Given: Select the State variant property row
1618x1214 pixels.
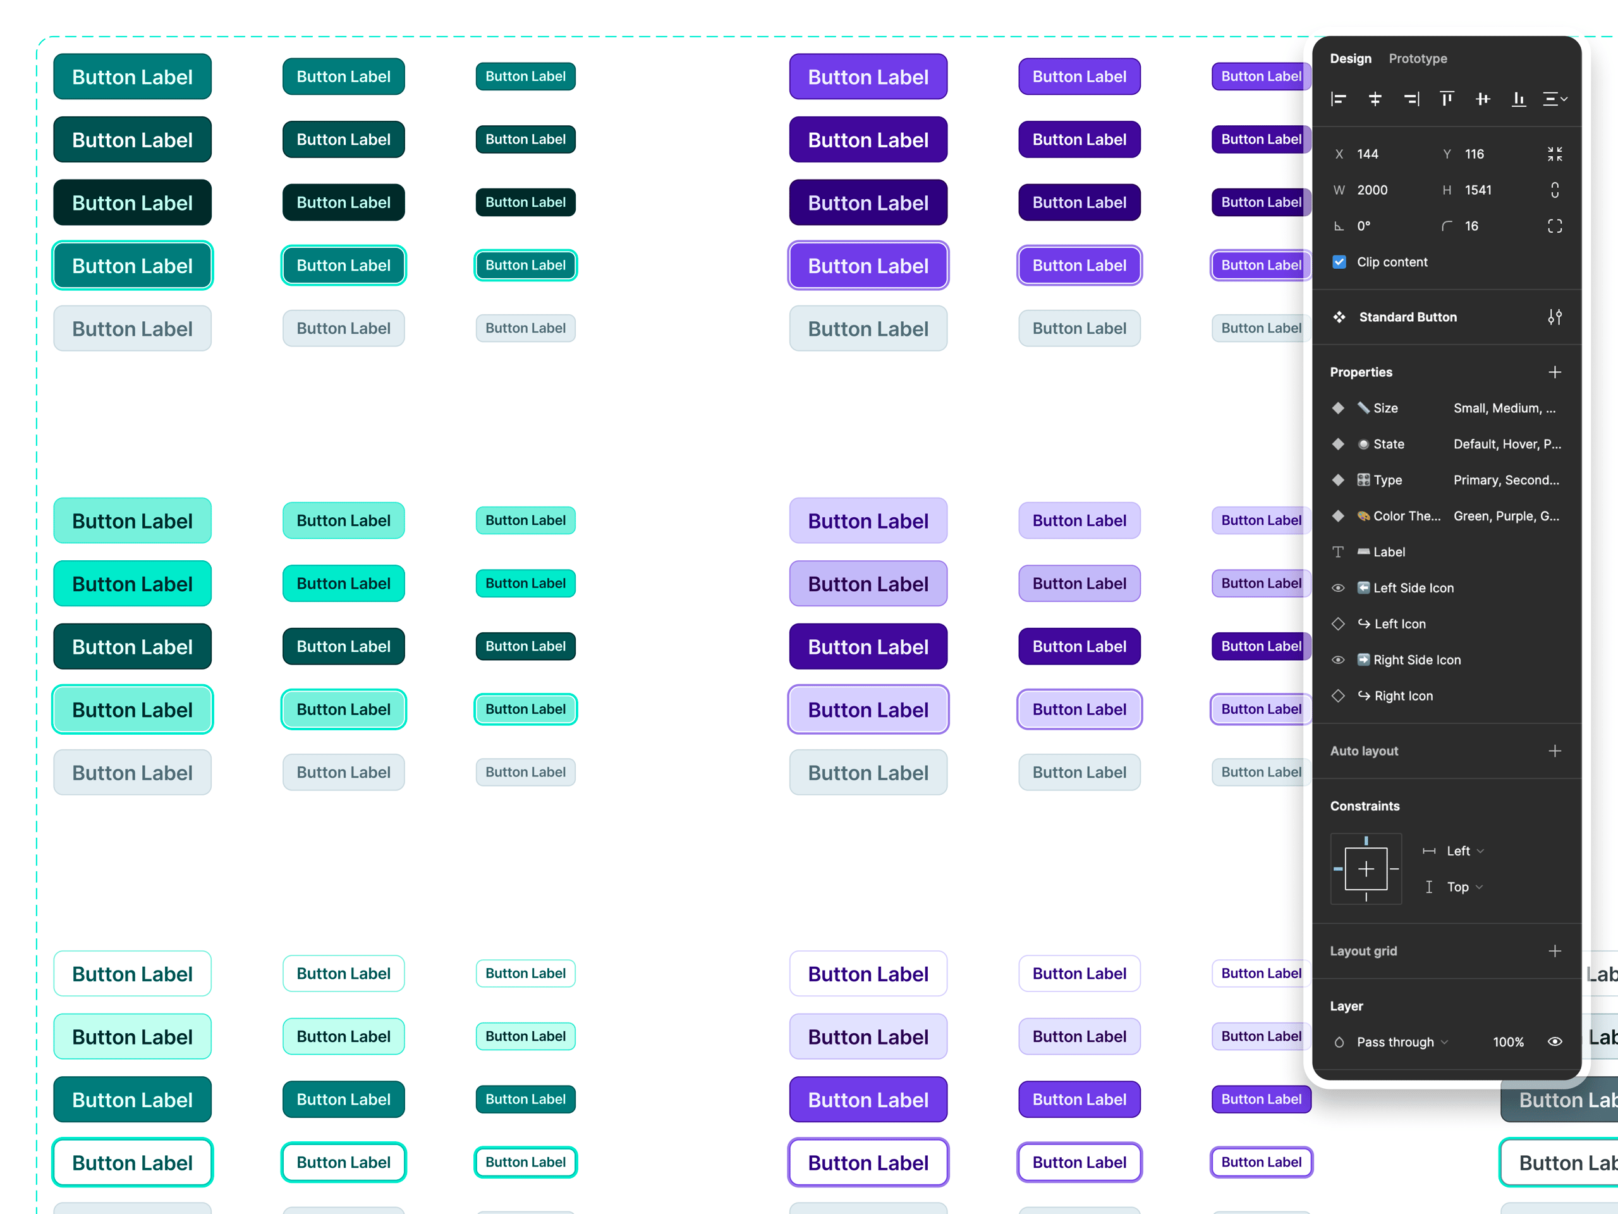Looking at the screenshot, I should 1447,444.
